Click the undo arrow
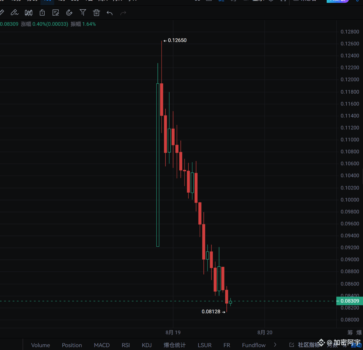 coord(110,13)
